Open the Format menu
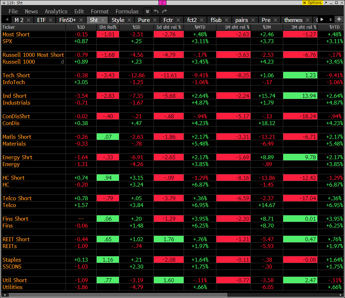Screen dimensions: 345x298 100,11
